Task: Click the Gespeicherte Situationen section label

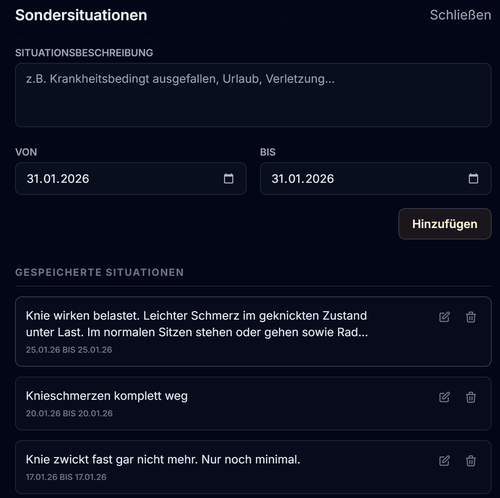Action: tap(99, 272)
